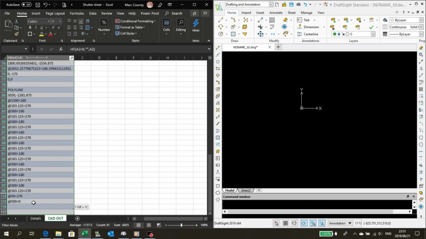Toggle Bold formatting in Excel
The width and height of the screenshot is (426, 239).
(x=30, y=27)
